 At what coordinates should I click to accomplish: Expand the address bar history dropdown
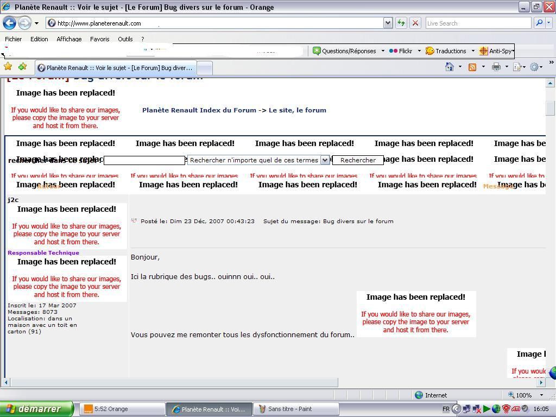[x=388, y=23]
